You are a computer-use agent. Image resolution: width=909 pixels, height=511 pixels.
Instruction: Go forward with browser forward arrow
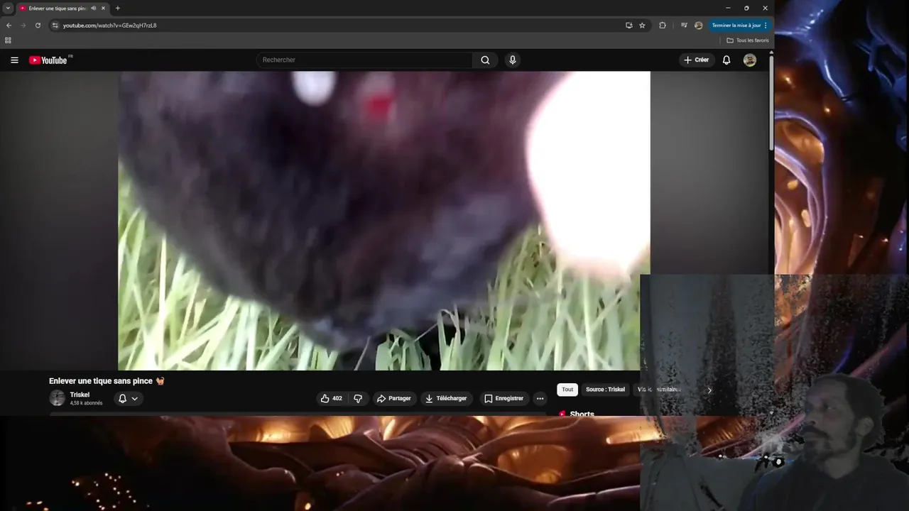point(23,26)
